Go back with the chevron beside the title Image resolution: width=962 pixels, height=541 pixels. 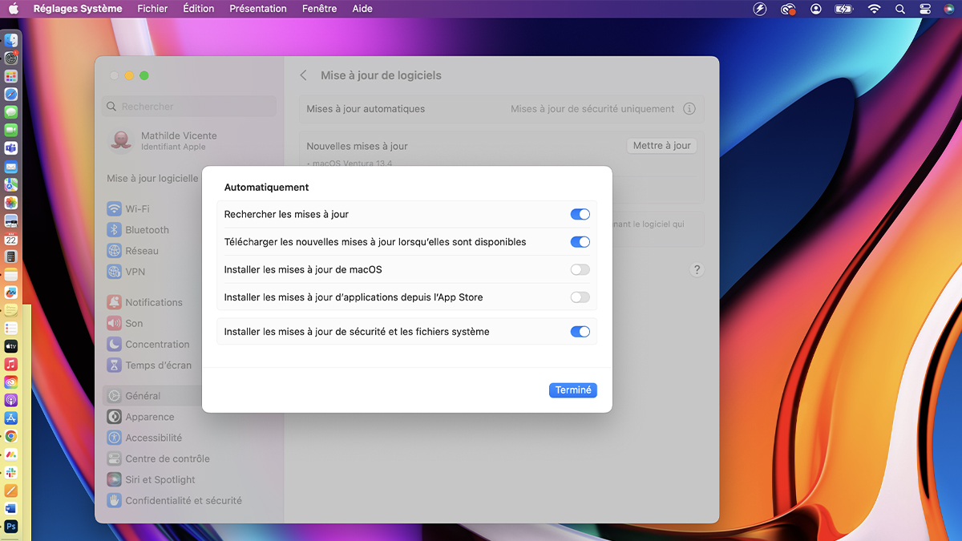(303, 75)
